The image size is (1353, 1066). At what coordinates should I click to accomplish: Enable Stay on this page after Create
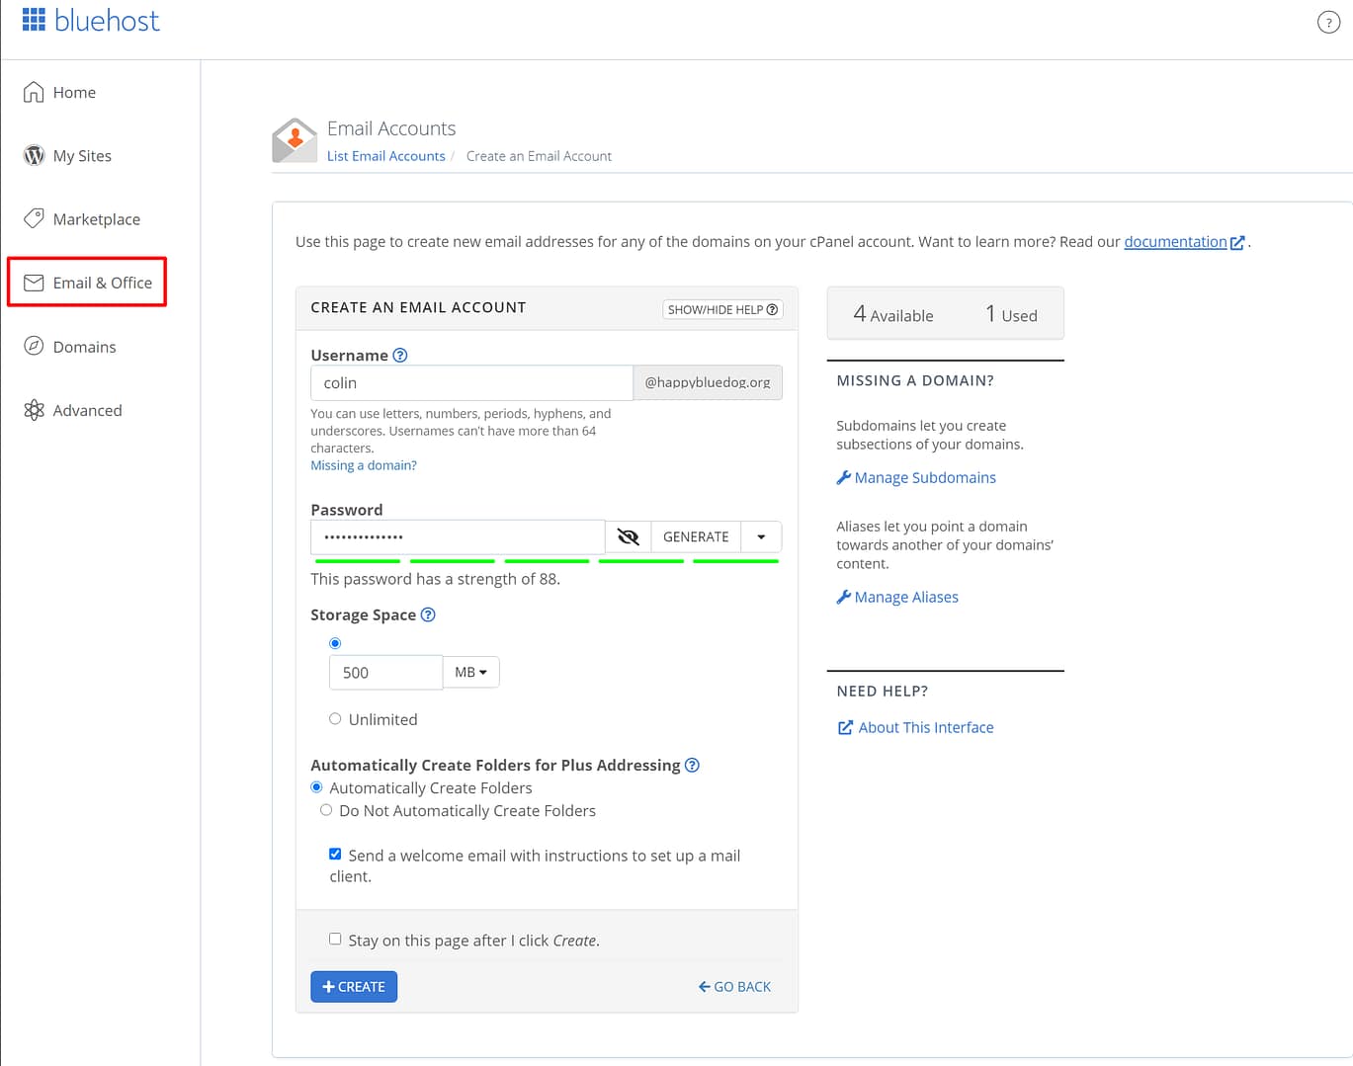point(335,938)
